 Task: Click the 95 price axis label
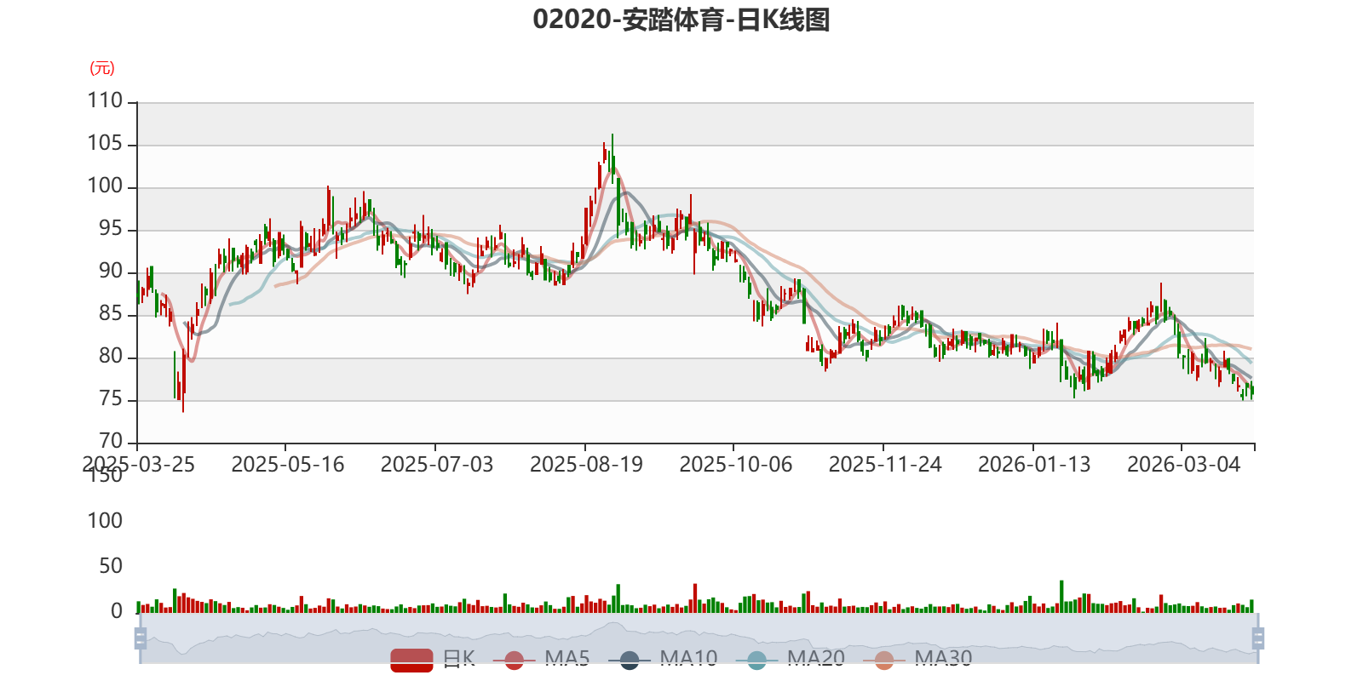click(x=111, y=228)
